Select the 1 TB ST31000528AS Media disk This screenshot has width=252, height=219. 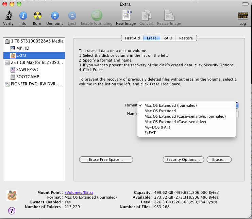click(34, 41)
